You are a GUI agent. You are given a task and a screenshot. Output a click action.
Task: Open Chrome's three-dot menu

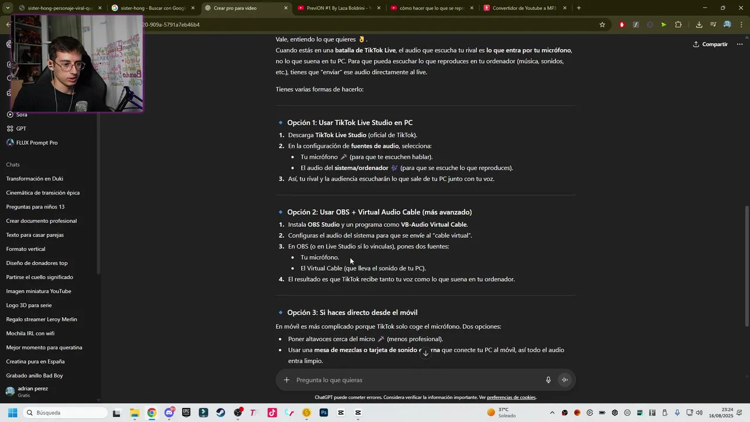[x=741, y=25]
